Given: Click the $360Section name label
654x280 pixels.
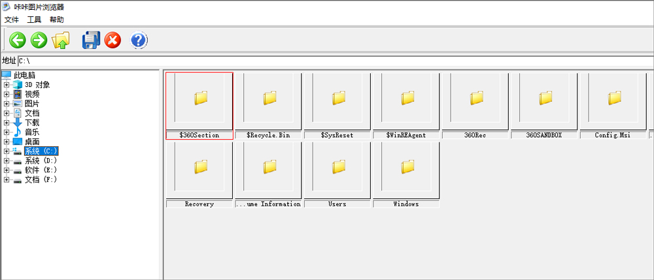Looking at the screenshot, I should 199,135.
